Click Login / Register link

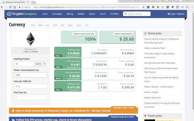coord(176,14)
